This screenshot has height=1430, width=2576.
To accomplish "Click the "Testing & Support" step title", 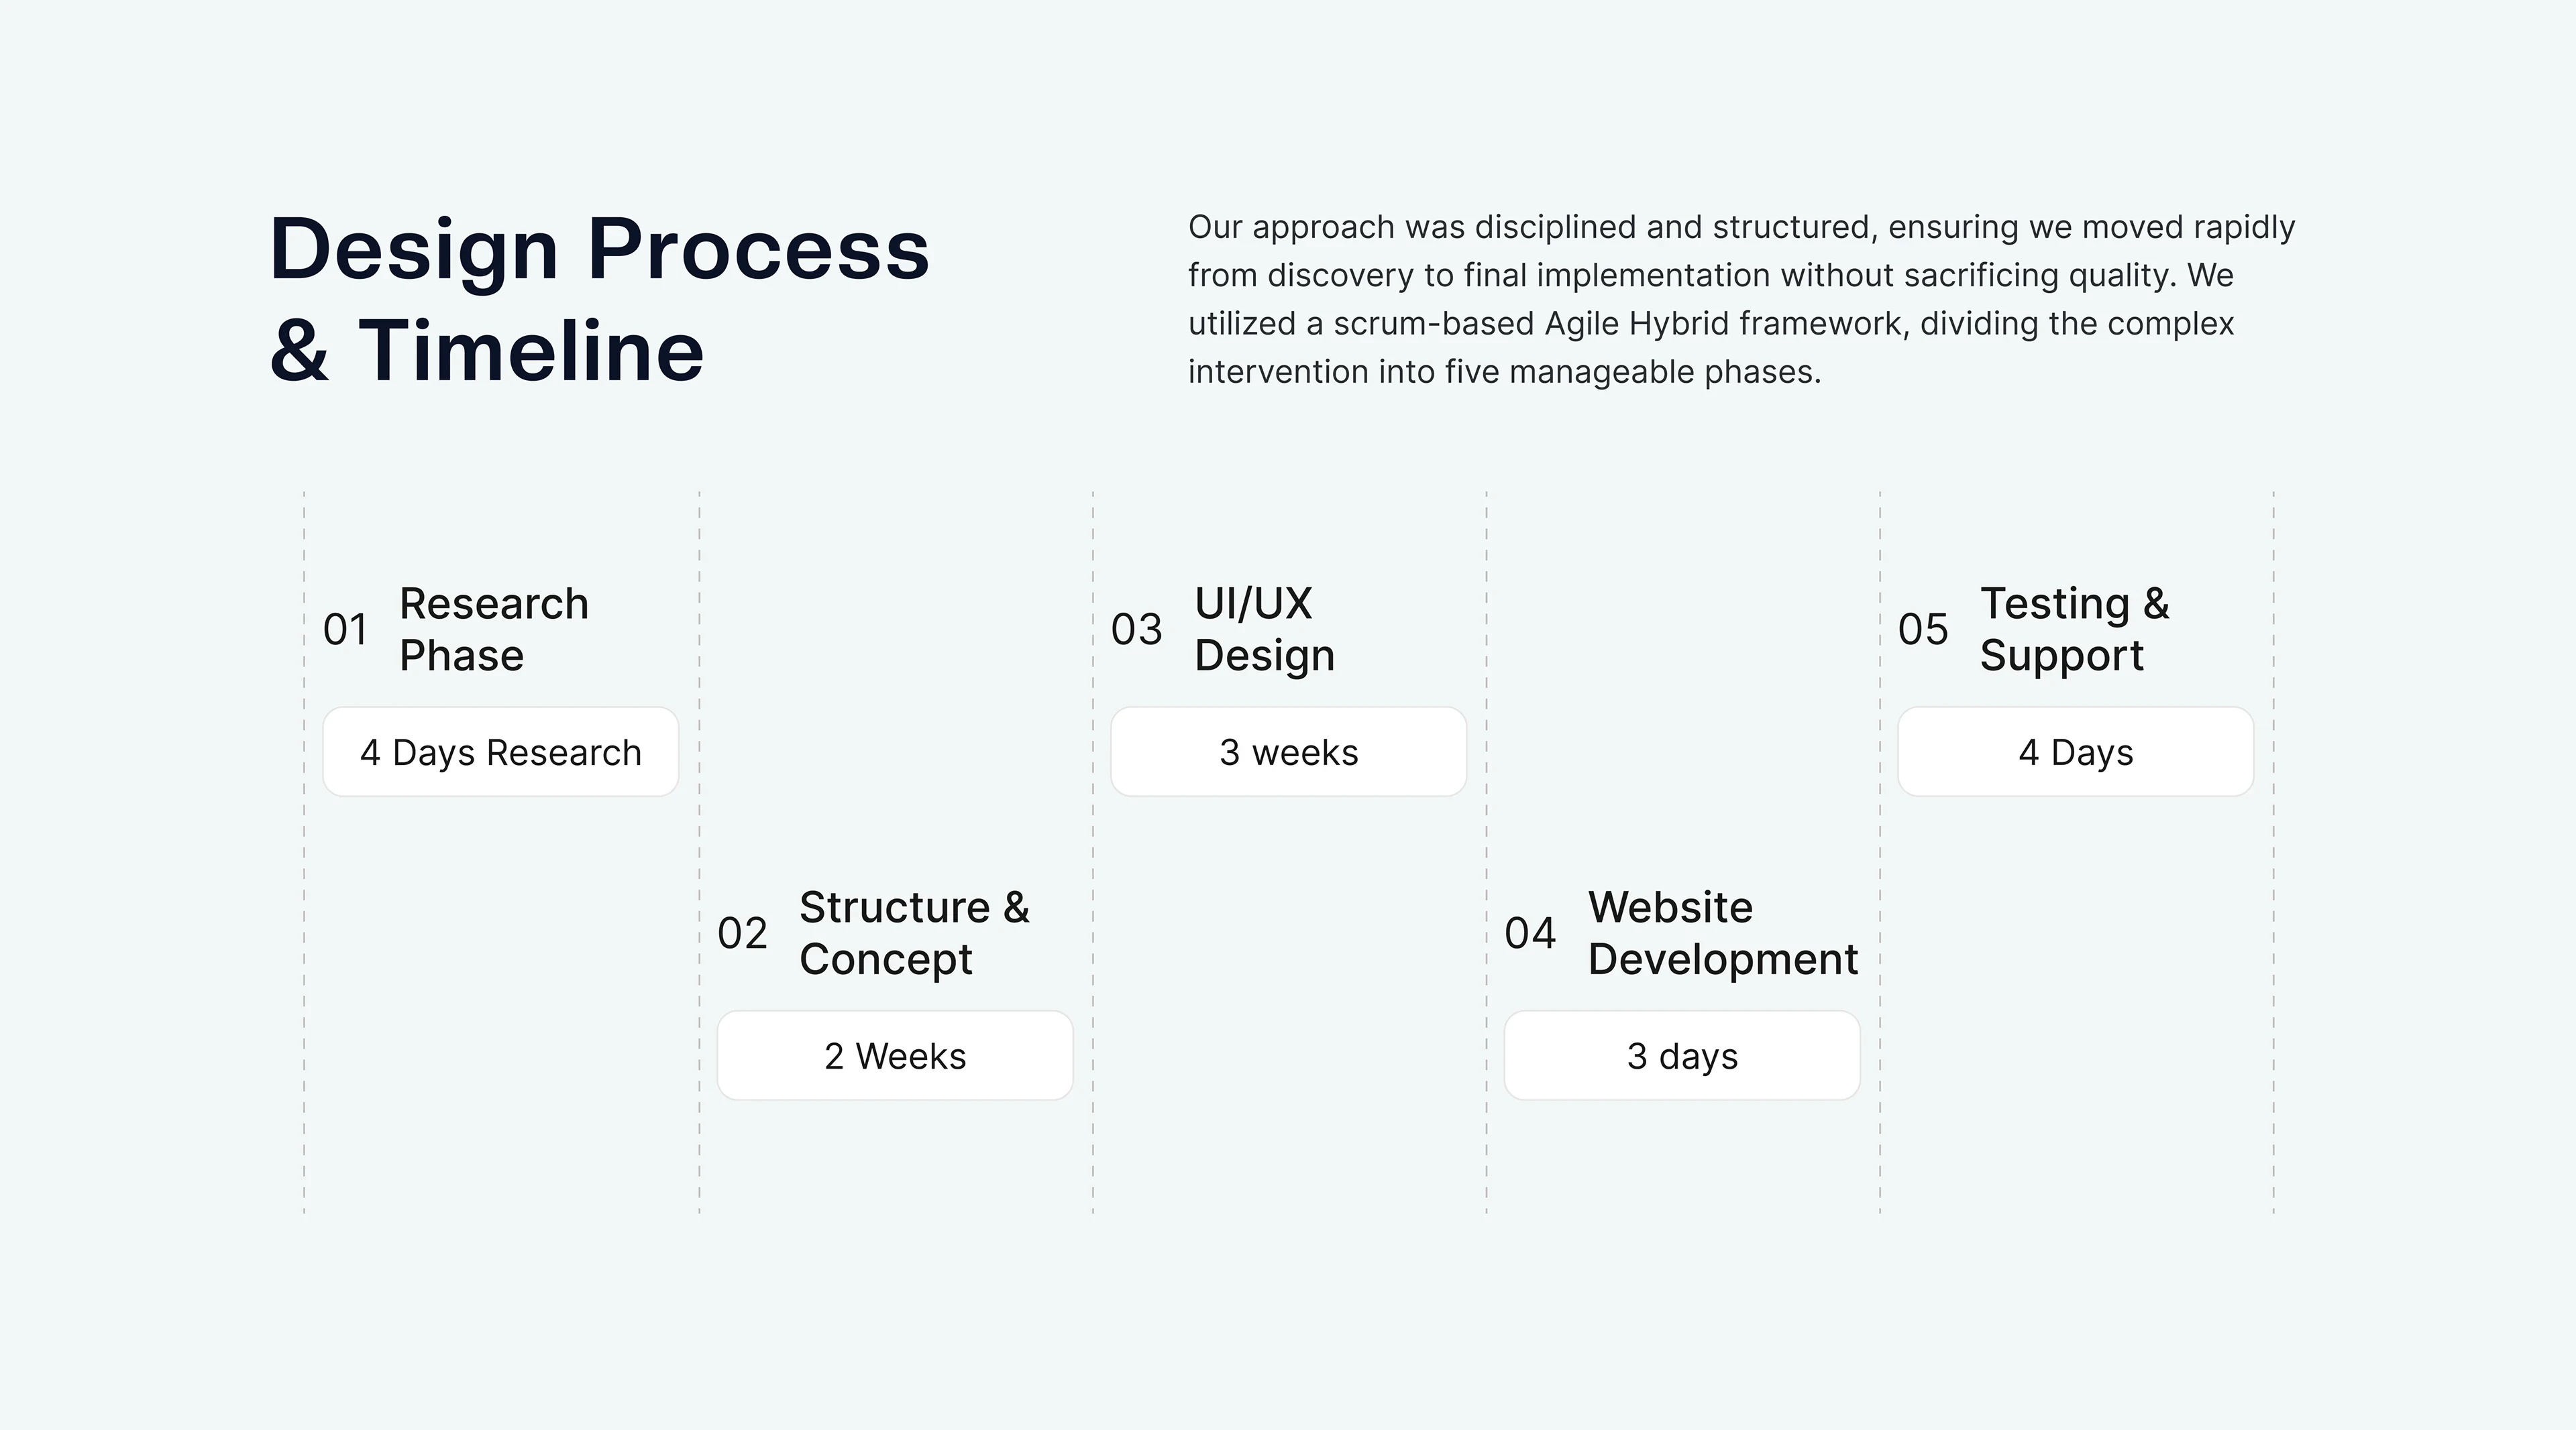I will (2074, 630).
